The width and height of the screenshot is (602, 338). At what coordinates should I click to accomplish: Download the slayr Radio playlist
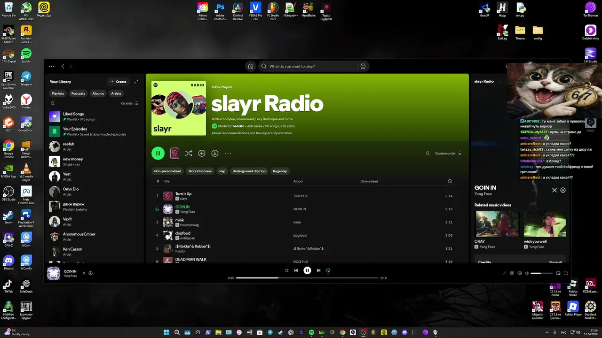tap(215, 153)
